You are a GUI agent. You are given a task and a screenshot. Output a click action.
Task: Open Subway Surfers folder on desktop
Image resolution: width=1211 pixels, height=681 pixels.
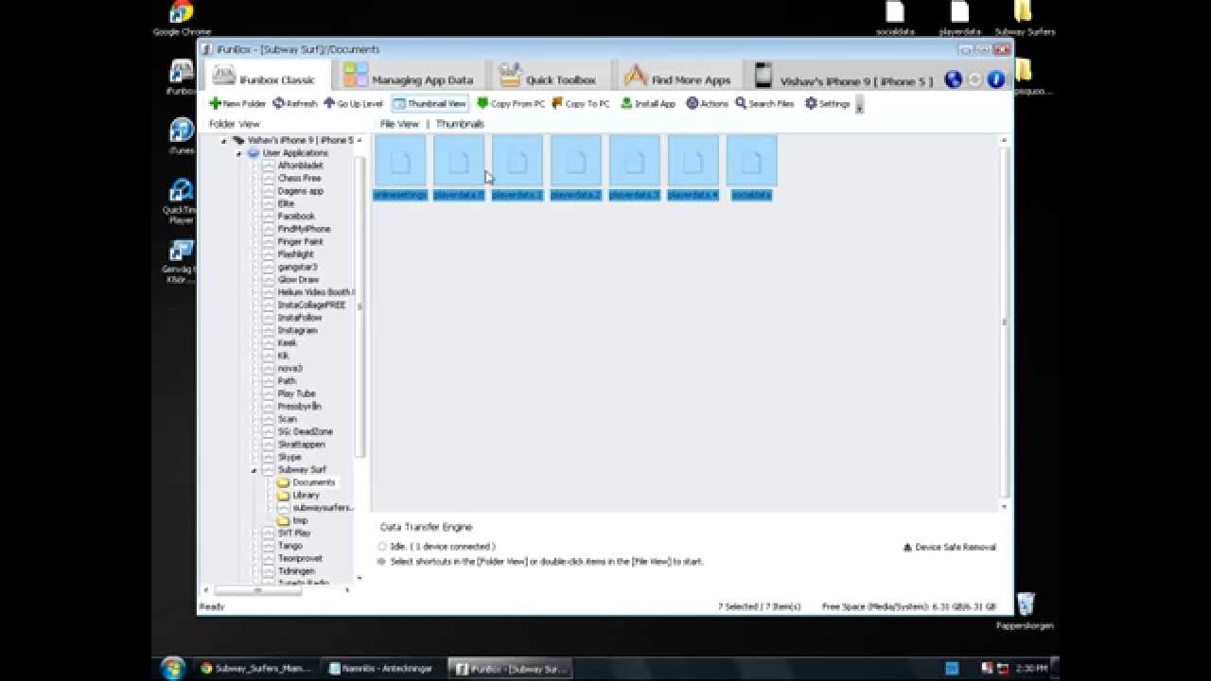pyautogui.click(x=1025, y=19)
